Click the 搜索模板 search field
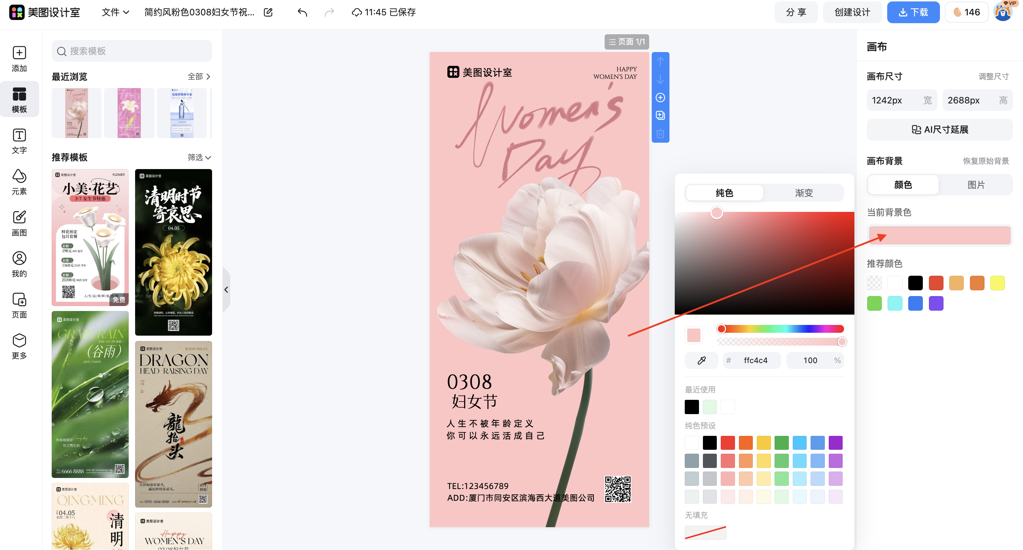The width and height of the screenshot is (1023, 550). (x=132, y=51)
